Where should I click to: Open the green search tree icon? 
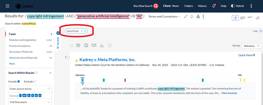(198, 17)
